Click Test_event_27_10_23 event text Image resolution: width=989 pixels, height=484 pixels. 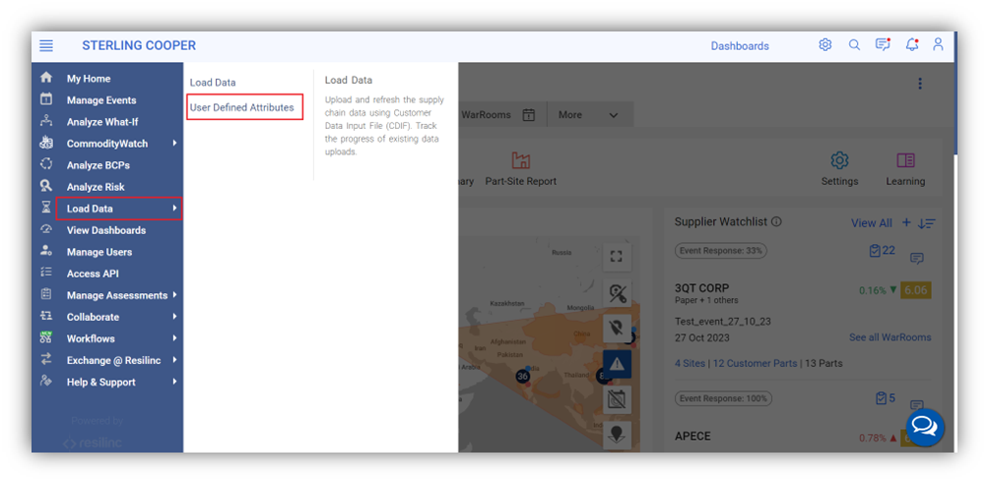(723, 322)
